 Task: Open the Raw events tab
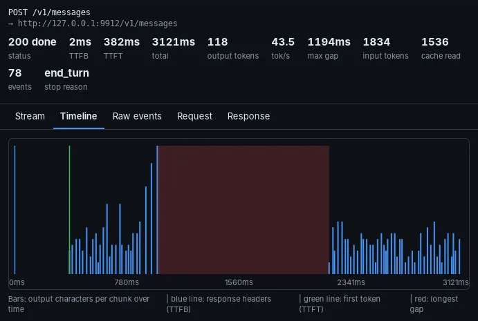[137, 116]
